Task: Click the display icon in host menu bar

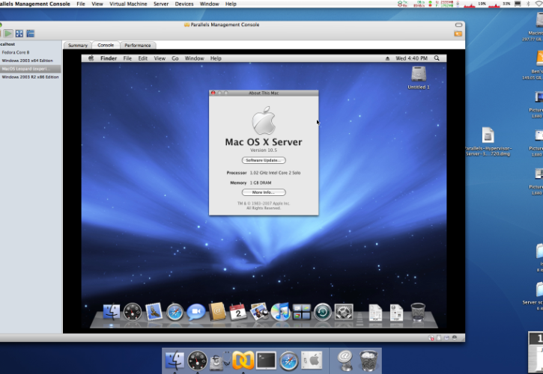Action: pyautogui.click(x=518, y=4)
